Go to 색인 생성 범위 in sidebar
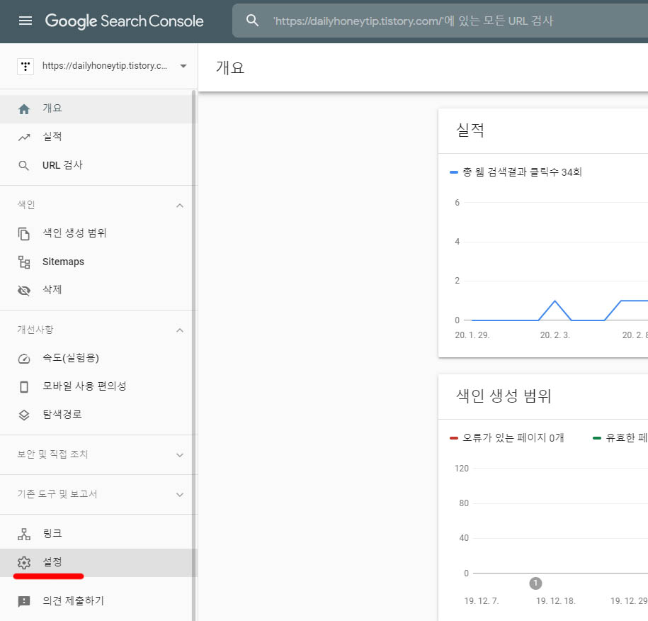Screen dimensions: 648x621 (96, 233)
